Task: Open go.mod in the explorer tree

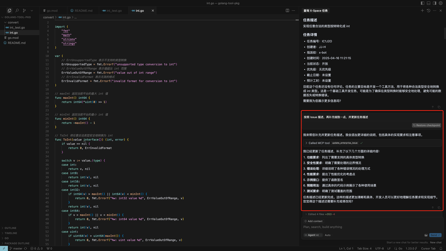Action: coord(20,38)
